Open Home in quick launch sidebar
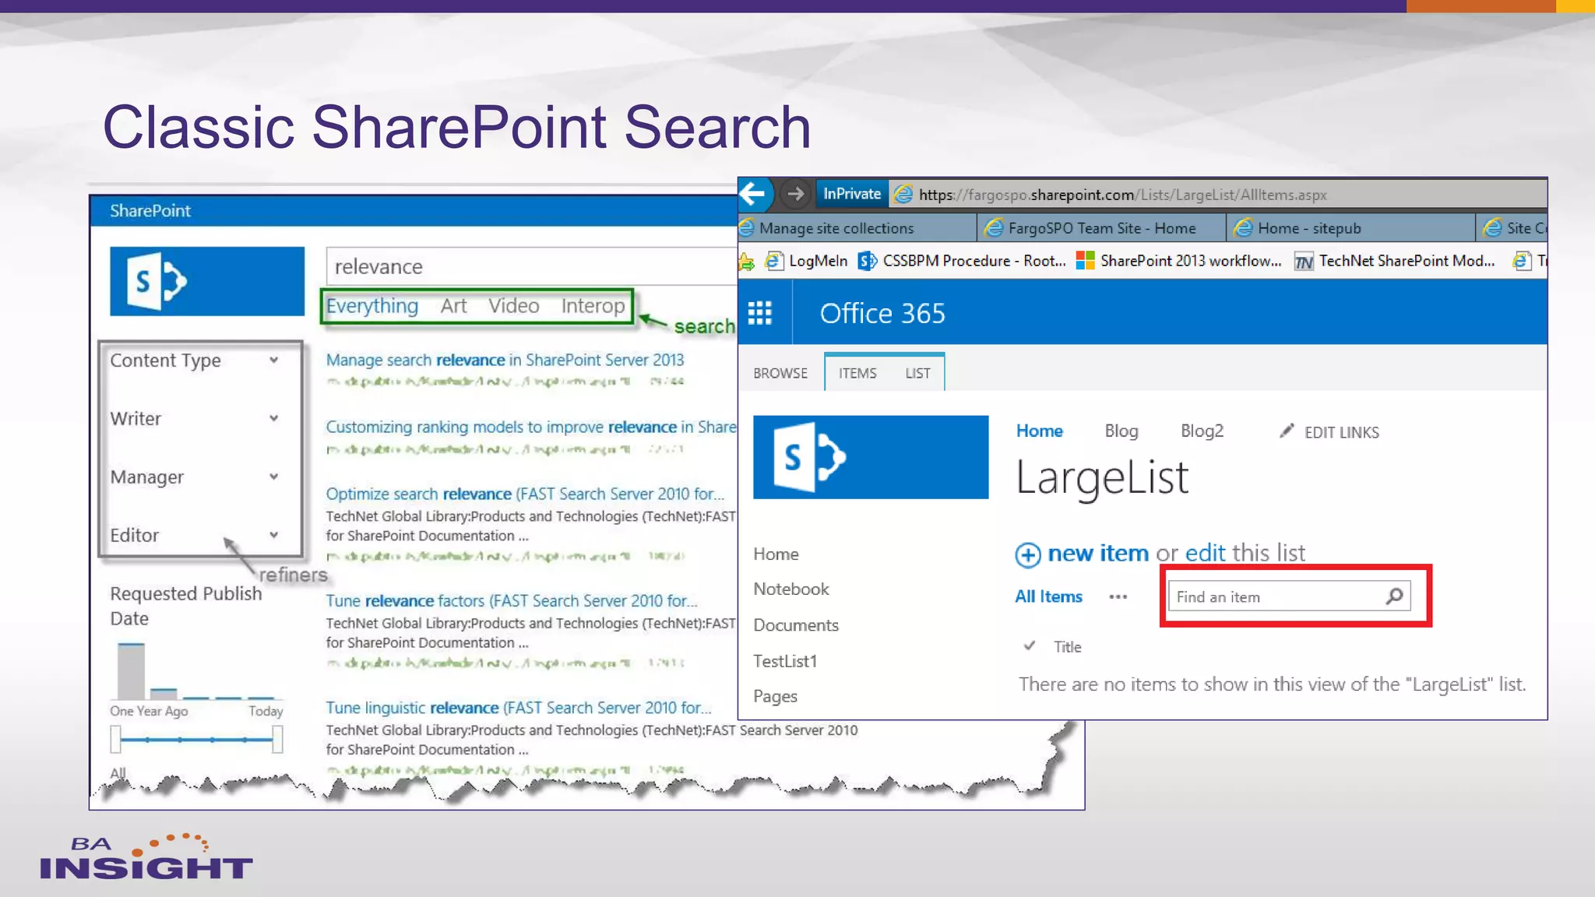This screenshot has height=897, width=1595. click(x=776, y=554)
